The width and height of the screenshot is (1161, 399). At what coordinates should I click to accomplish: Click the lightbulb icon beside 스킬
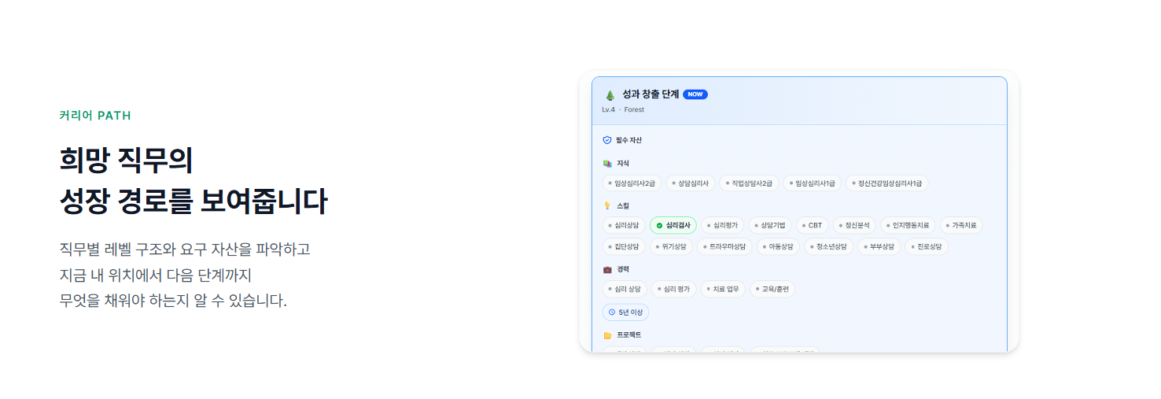(x=607, y=205)
